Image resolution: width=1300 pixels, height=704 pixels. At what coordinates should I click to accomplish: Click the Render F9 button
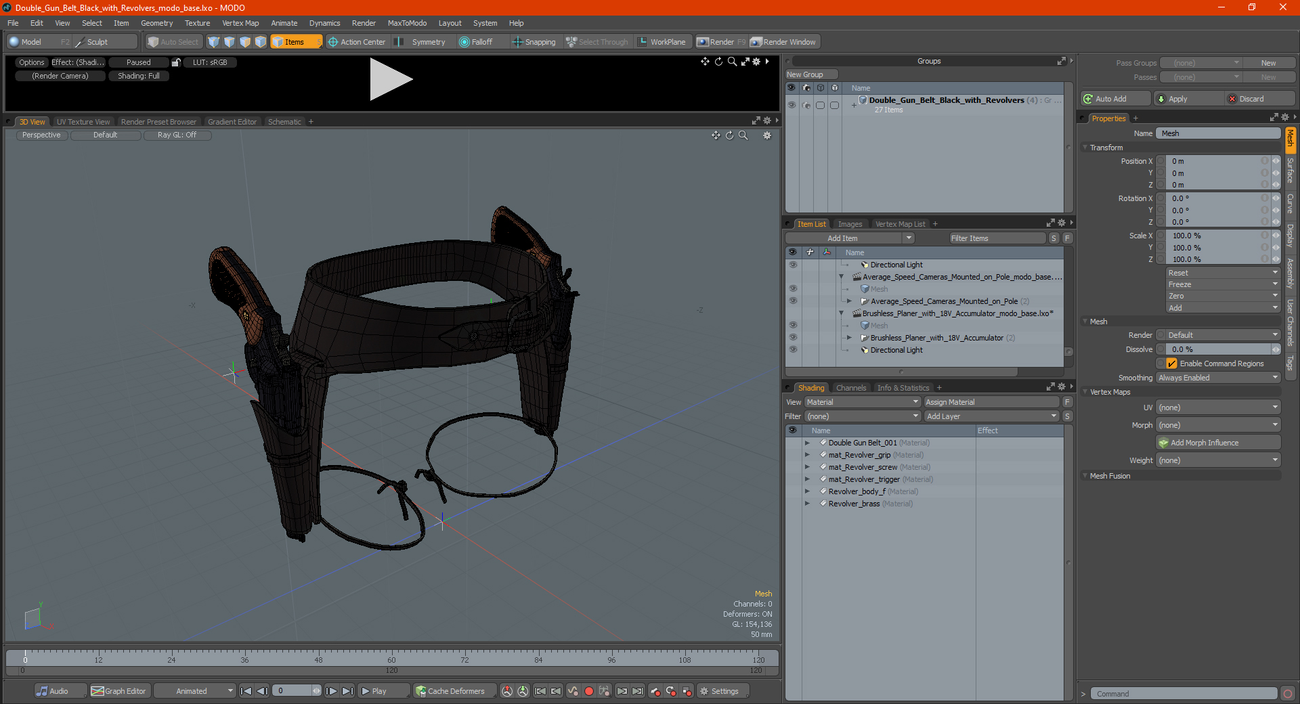click(721, 42)
